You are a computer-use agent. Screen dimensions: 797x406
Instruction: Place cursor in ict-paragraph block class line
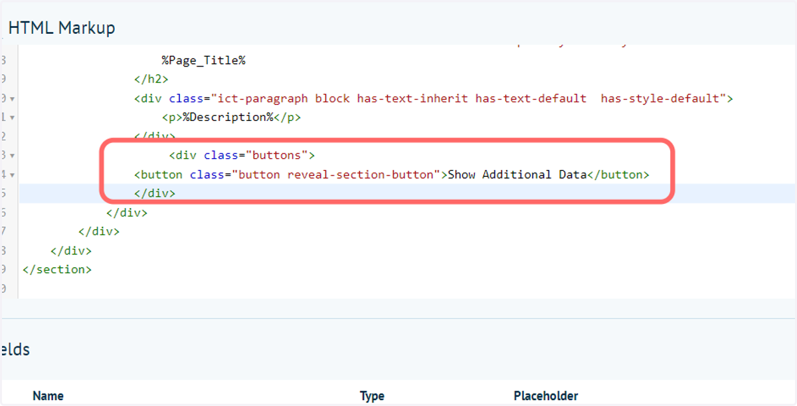coord(433,98)
